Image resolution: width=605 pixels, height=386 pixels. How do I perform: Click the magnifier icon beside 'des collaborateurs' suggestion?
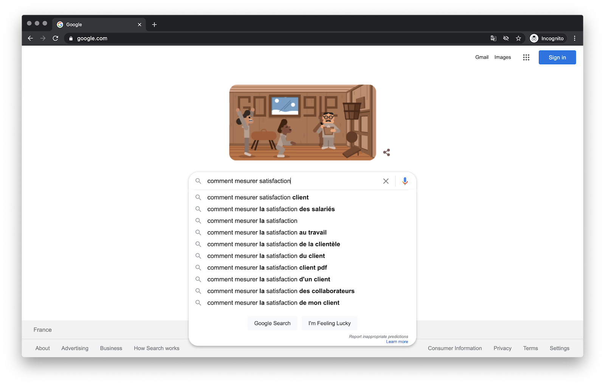click(198, 291)
